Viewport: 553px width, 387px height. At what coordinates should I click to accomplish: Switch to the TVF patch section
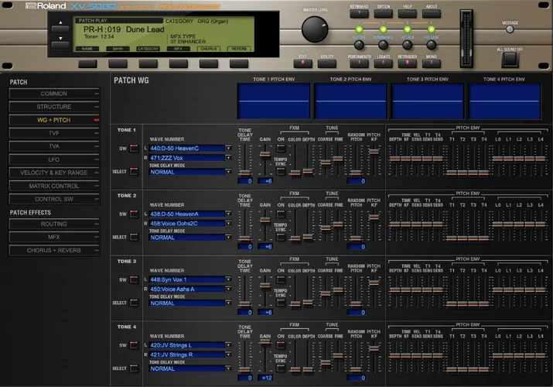pos(54,133)
